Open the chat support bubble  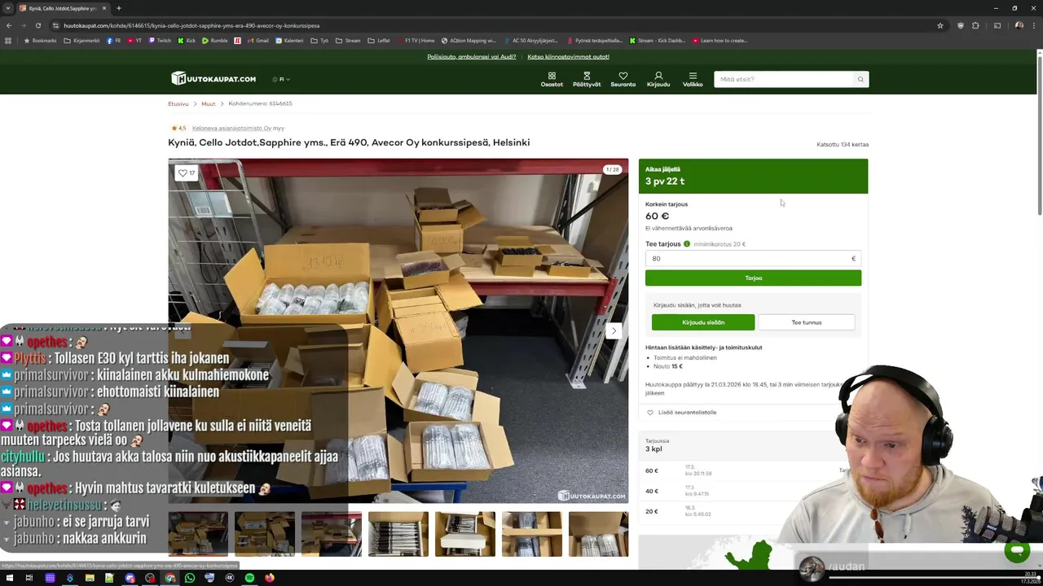[1017, 551]
